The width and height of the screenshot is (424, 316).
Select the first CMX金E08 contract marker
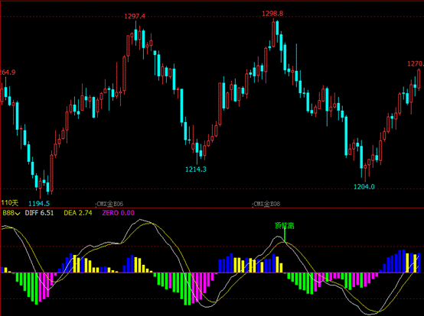click(109, 204)
